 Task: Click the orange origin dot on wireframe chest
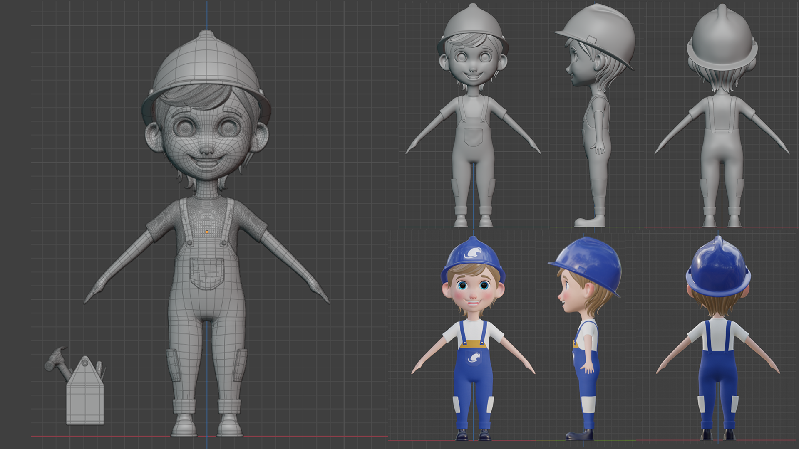click(207, 232)
